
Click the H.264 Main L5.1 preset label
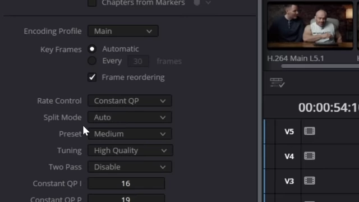[x=296, y=58]
